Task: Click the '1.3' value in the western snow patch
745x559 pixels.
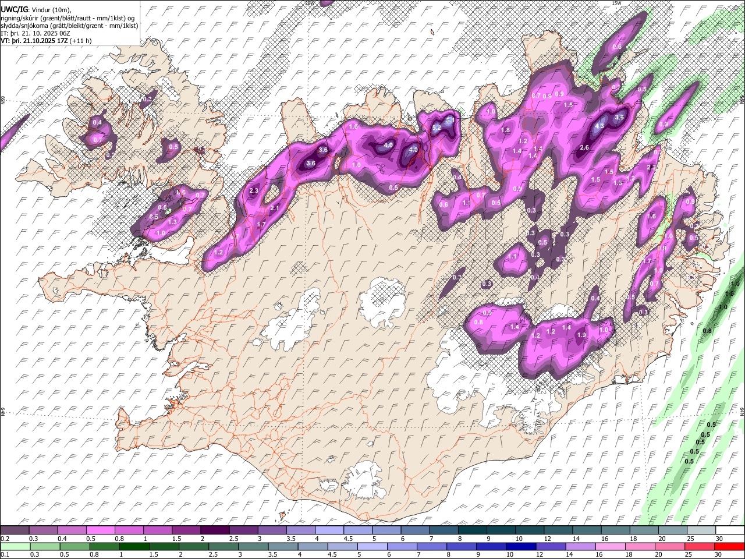Action: tap(172, 222)
